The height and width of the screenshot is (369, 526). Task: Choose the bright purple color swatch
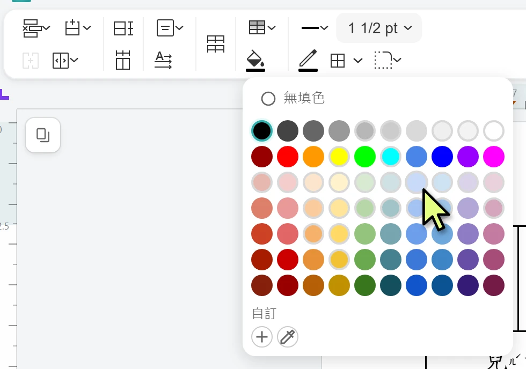(x=467, y=157)
